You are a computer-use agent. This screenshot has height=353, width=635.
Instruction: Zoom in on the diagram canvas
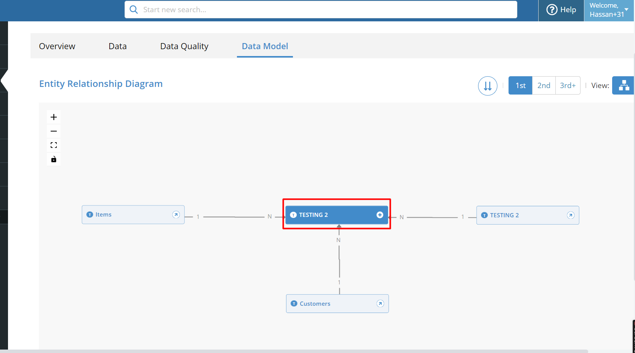tap(54, 117)
